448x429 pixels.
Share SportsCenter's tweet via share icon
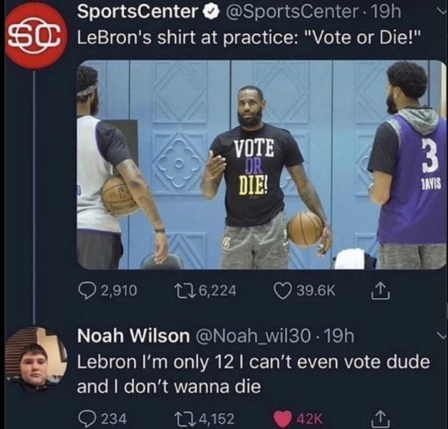coord(380,290)
